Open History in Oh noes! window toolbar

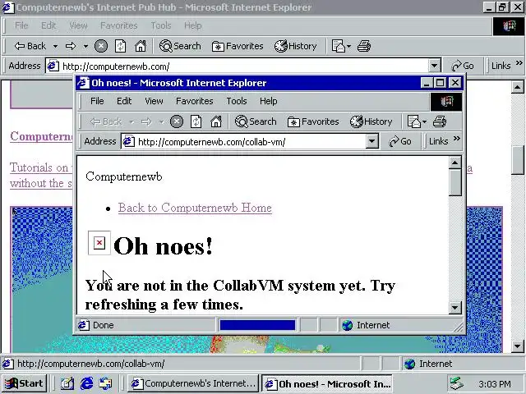(371, 121)
